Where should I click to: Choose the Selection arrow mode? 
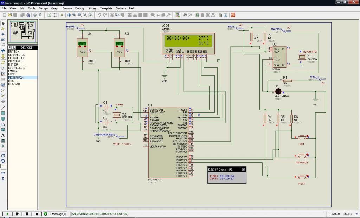pos(3,23)
